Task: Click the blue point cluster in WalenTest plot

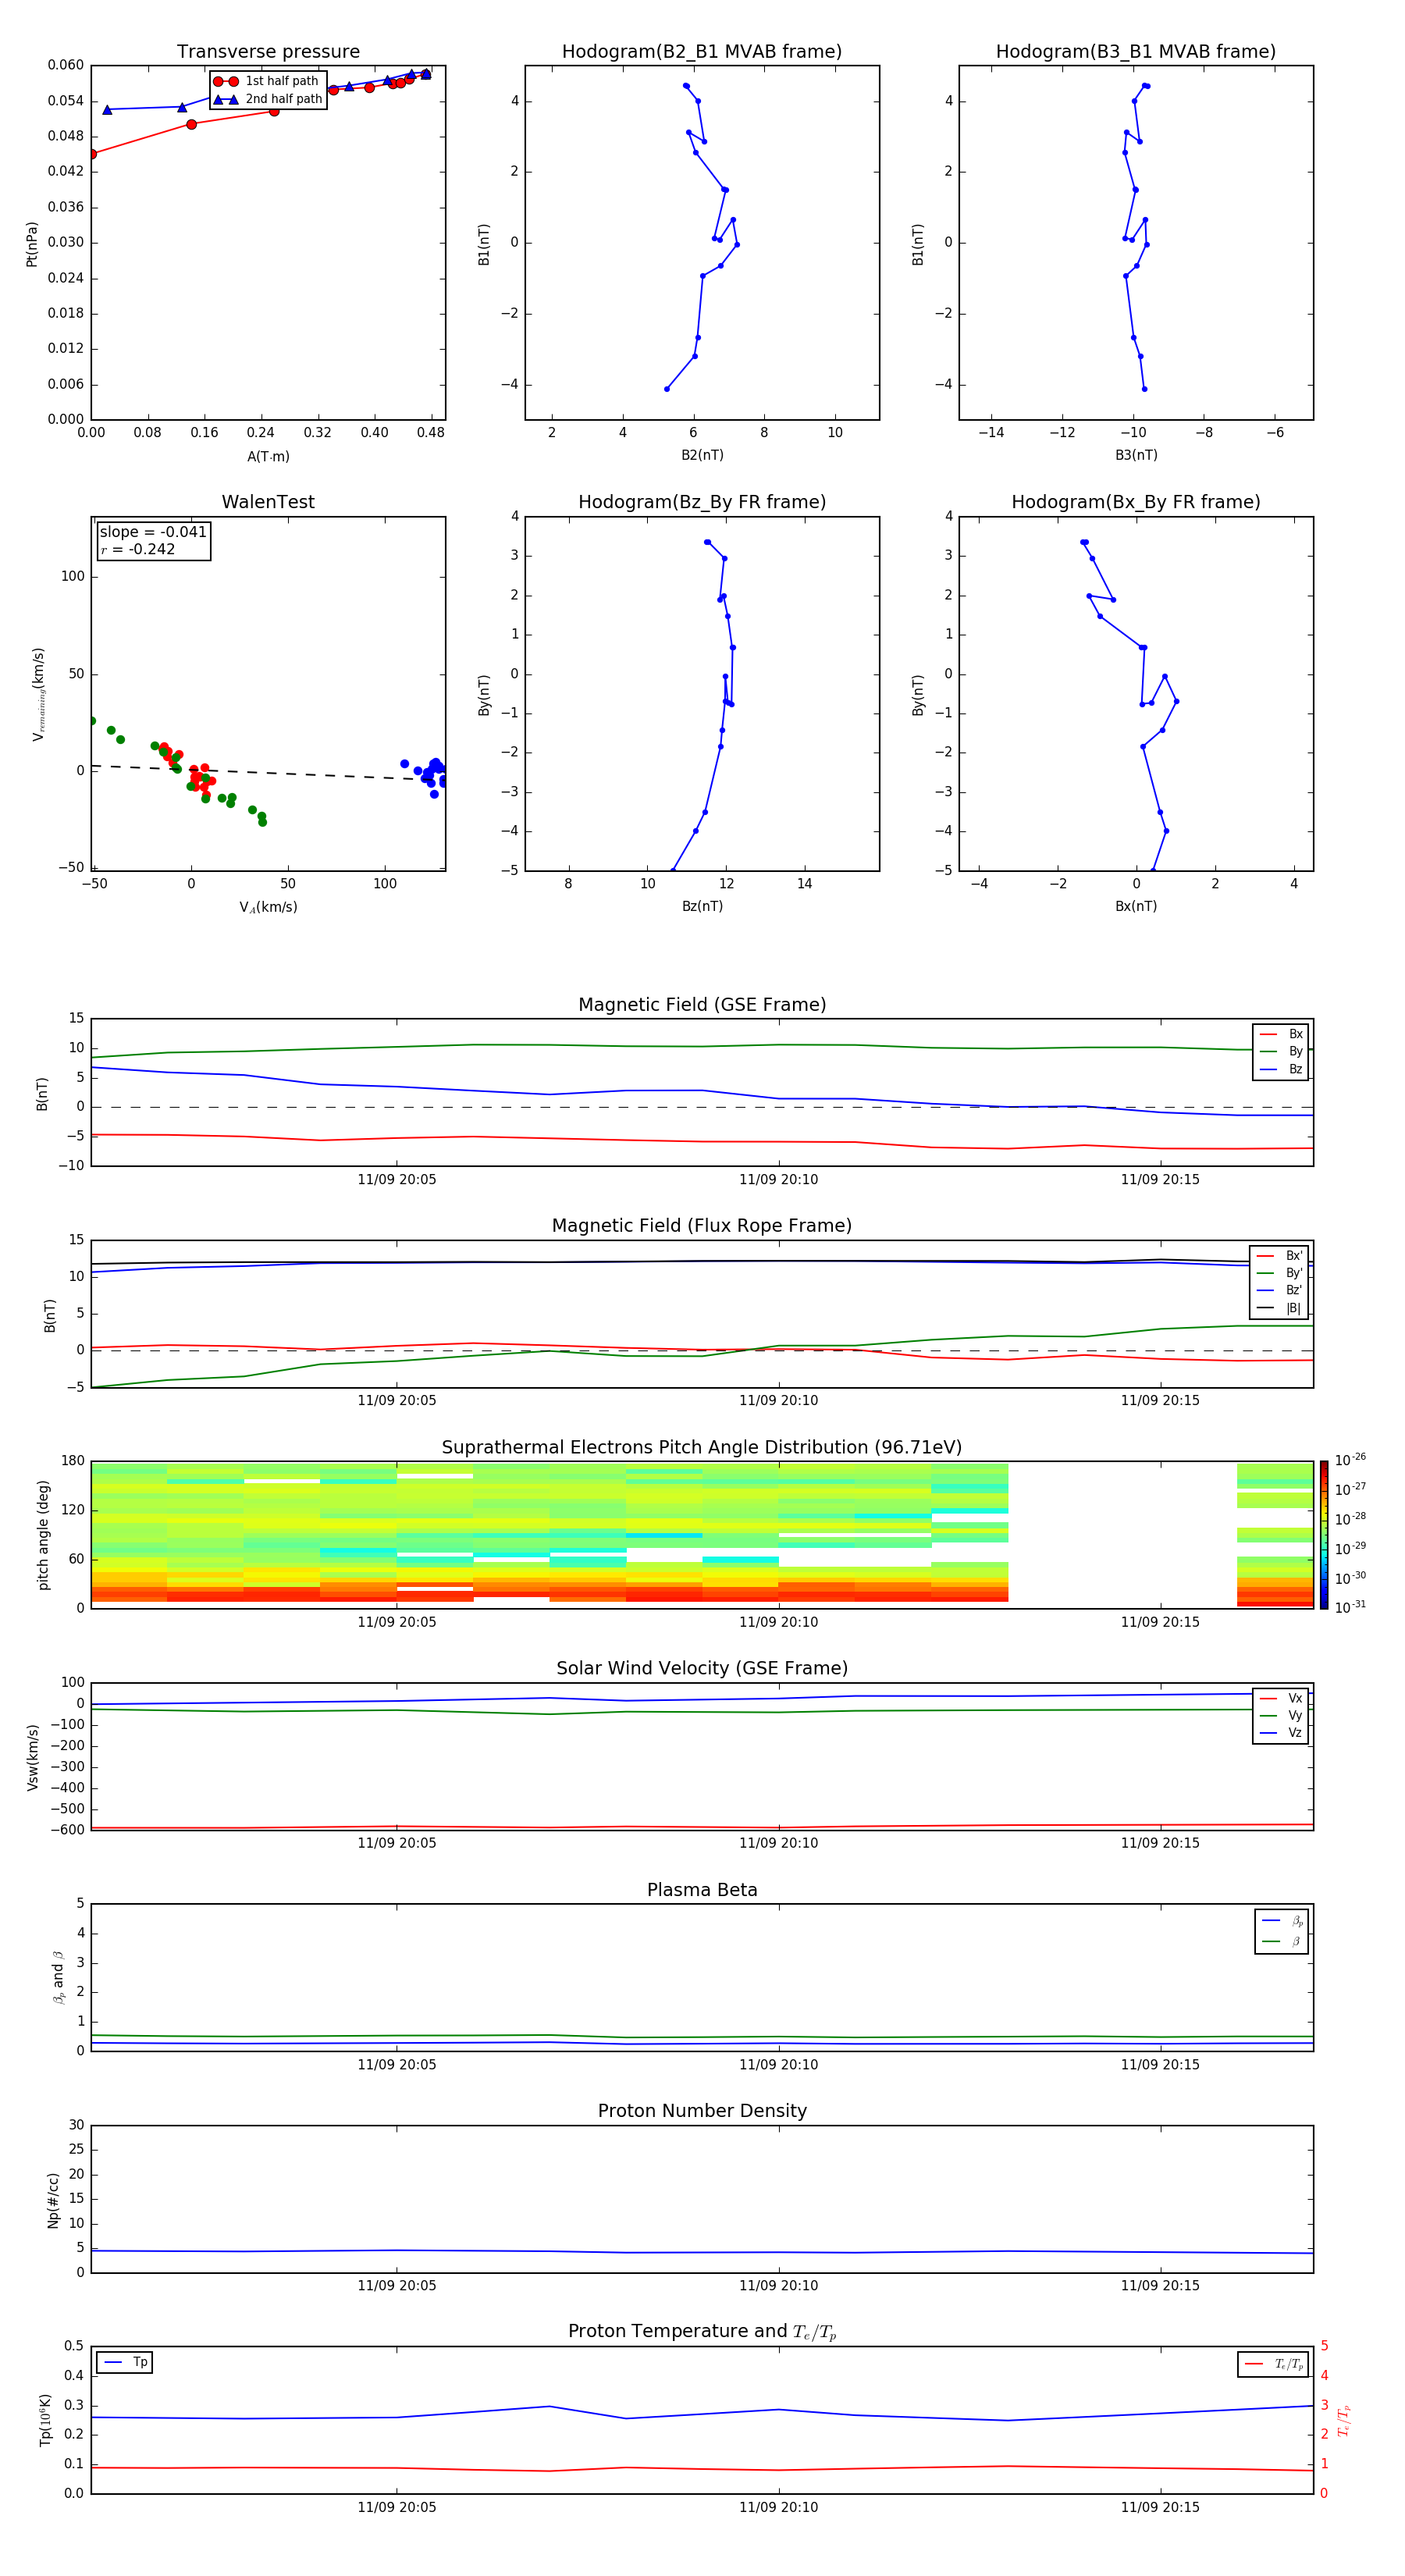Action: point(429,773)
